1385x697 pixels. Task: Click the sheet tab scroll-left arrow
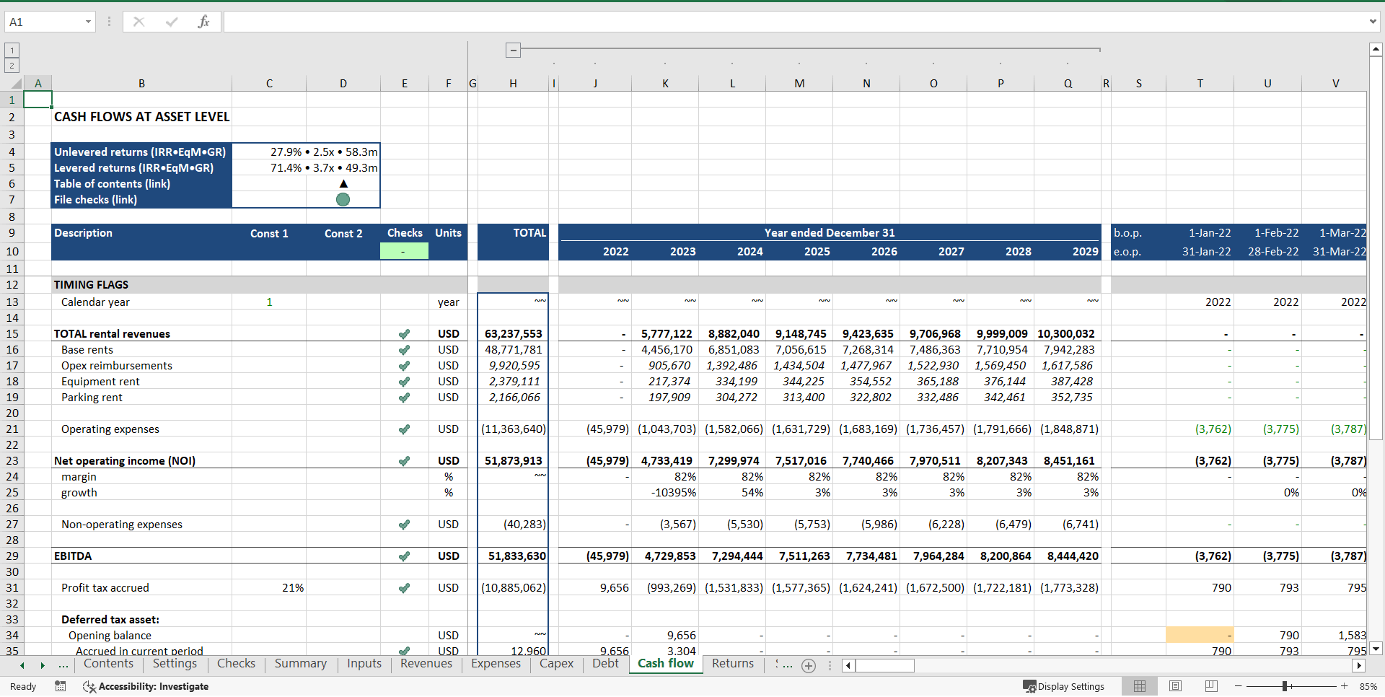(22, 665)
